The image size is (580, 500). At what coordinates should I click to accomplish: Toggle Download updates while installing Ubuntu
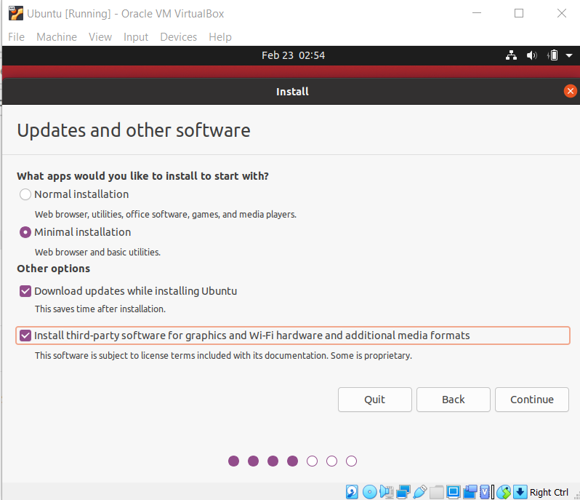tap(25, 291)
